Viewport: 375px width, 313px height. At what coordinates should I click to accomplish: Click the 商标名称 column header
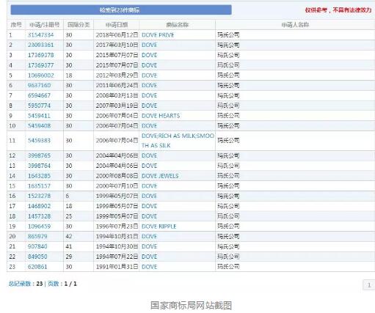point(178,25)
